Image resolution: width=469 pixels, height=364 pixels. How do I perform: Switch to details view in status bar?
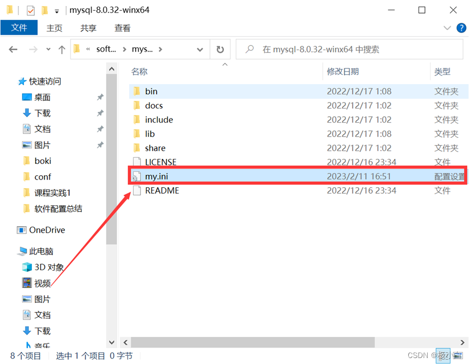point(444,356)
